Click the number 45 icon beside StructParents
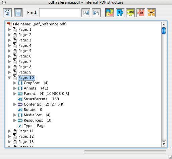Viewport: 172px width, 159px height. point(20,99)
